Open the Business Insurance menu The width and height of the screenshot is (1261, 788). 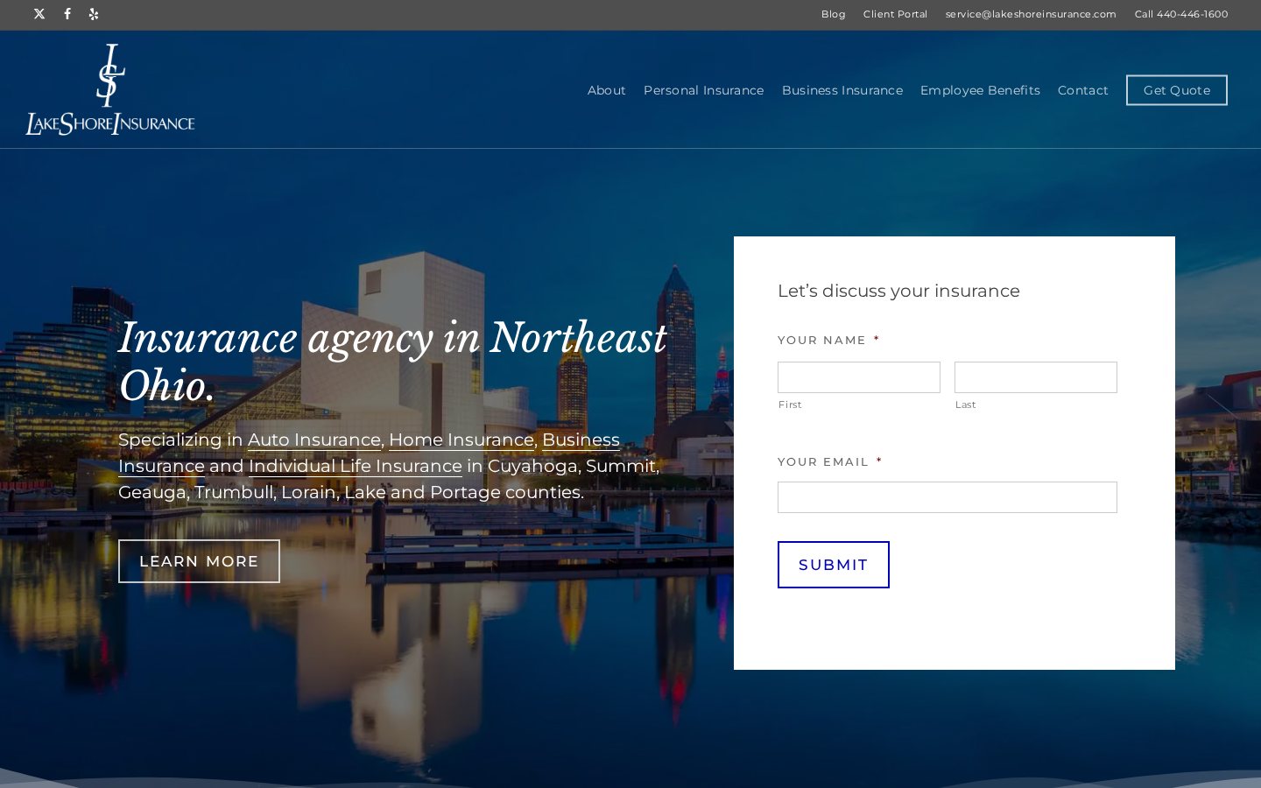click(x=842, y=90)
